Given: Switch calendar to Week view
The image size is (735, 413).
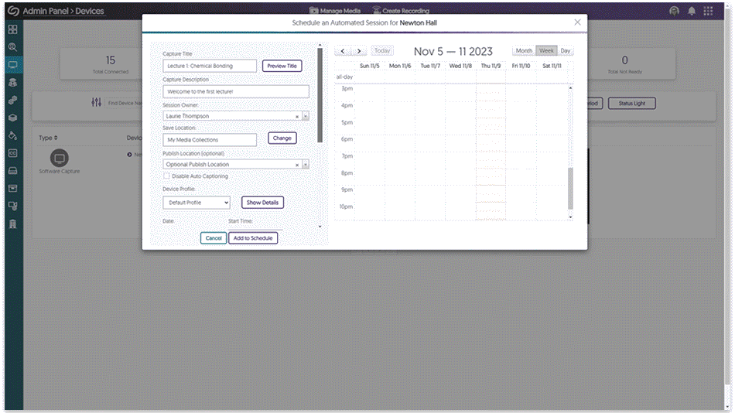Looking at the screenshot, I should [x=546, y=50].
